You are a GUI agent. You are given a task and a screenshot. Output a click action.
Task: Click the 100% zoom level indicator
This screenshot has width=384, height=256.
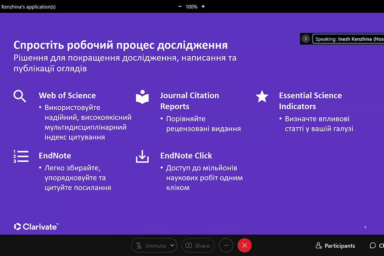tap(192, 7)
